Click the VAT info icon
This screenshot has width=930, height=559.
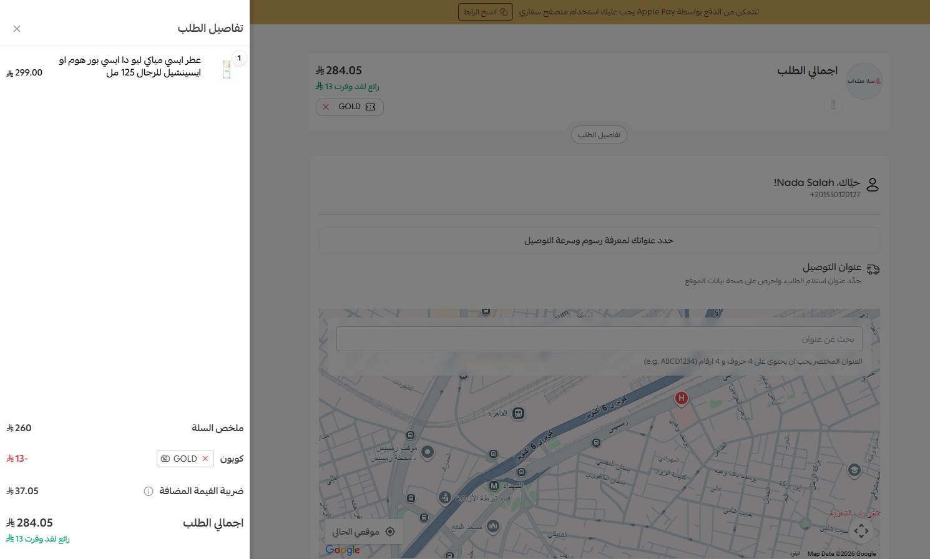(x=149, y=491)
